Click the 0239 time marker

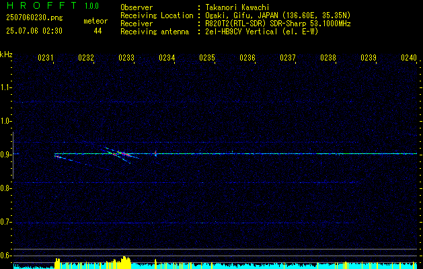click(x=369, y=58)
